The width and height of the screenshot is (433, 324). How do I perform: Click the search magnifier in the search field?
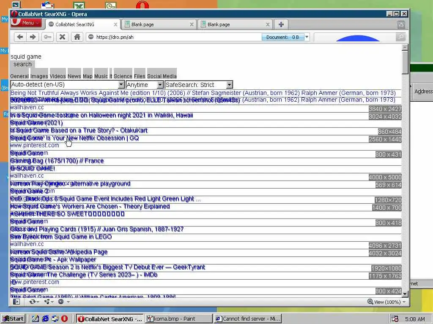[400, 37]
